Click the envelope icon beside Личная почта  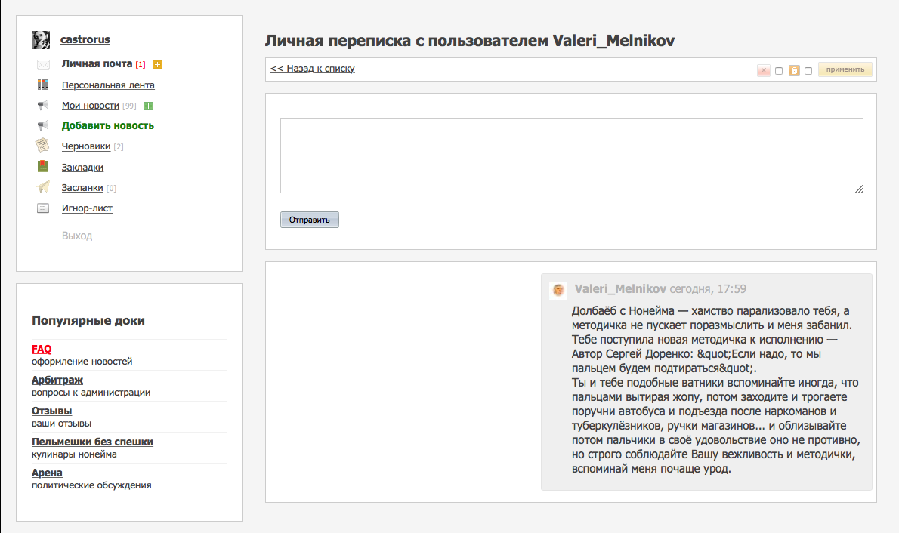click(x=43, y=65)
